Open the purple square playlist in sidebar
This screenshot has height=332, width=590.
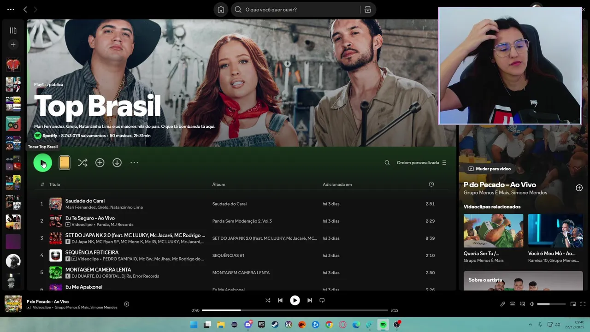pos(13,242)
